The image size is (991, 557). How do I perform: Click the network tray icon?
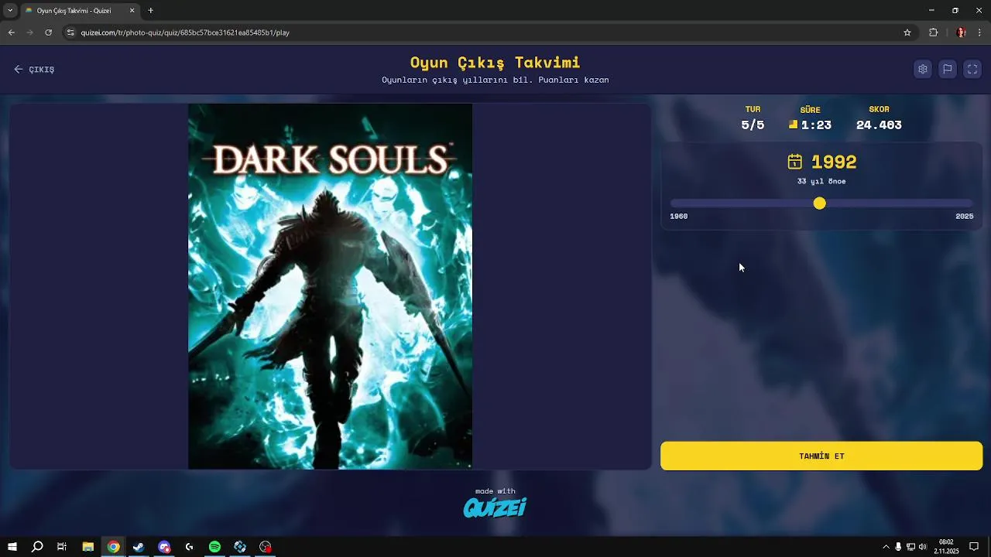click(x=910, y=547)
